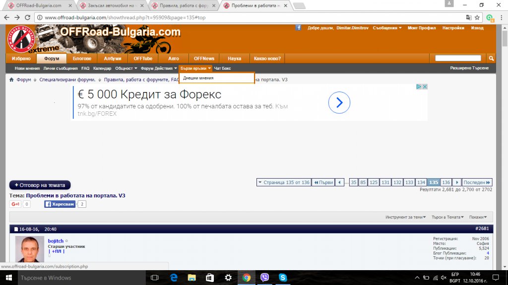The height and width of the screenshot is (285, 508).
Task: Expand Търси в Темата dropdown
Action: click(x=447, y=217)
